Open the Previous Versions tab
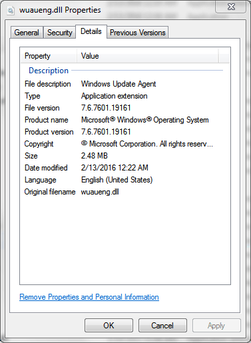 pyautogui.click(x=138, y=33)
